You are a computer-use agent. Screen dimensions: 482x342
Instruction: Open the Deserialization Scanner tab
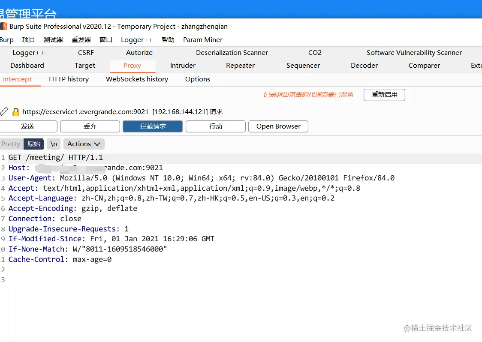[232, 53]
